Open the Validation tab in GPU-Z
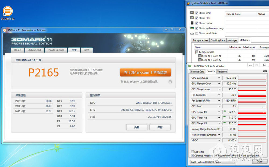Screen dimensions: 269x167 point(222,71)
